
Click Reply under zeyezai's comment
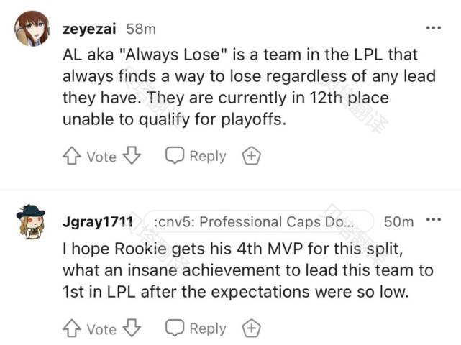(x=196, y=156)
